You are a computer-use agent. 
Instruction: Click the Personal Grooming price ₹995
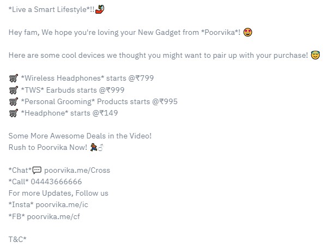(168, 101)
